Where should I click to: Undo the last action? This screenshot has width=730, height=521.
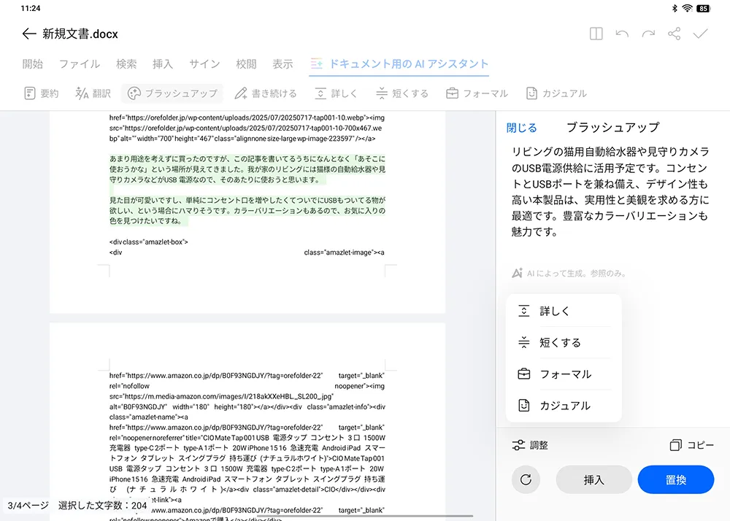point(622,34)
